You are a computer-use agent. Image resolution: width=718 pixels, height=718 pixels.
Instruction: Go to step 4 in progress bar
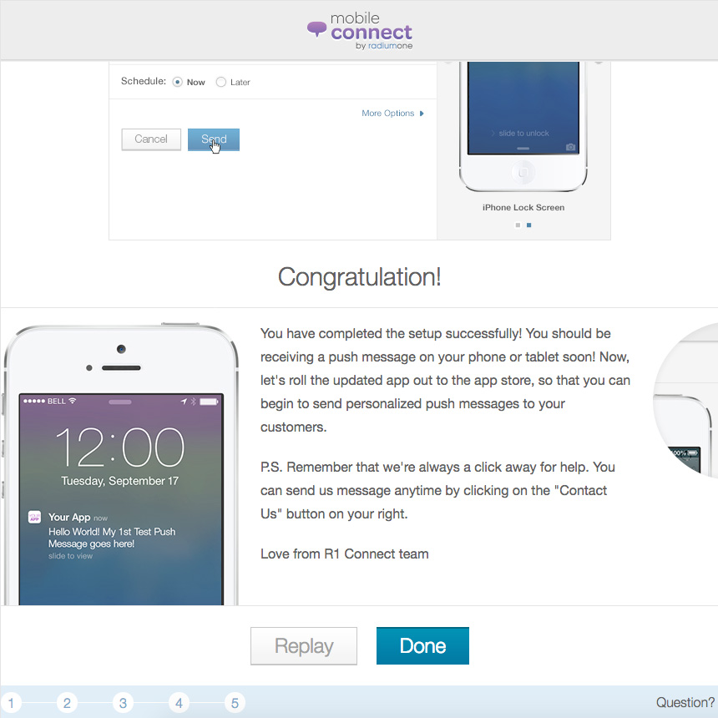pyautogui.click(x=179, y=702)
